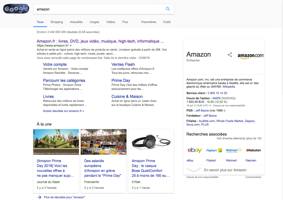Expand chevron beside En savoir plus sur Amazon

(x=193, y=170)
